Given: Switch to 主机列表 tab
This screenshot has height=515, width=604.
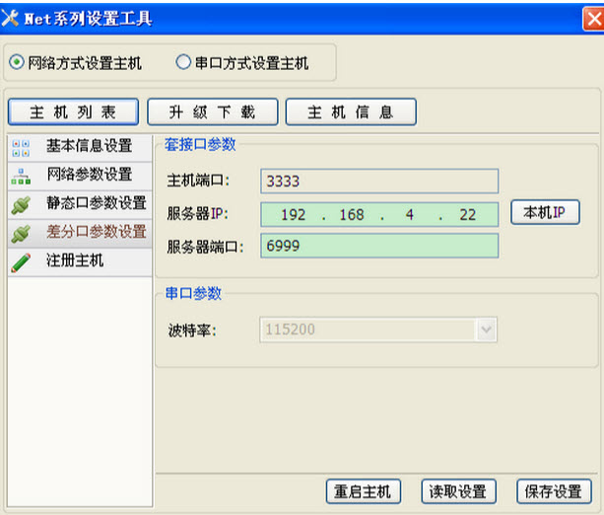Looking at the screenshot, I should pos(73,111).
